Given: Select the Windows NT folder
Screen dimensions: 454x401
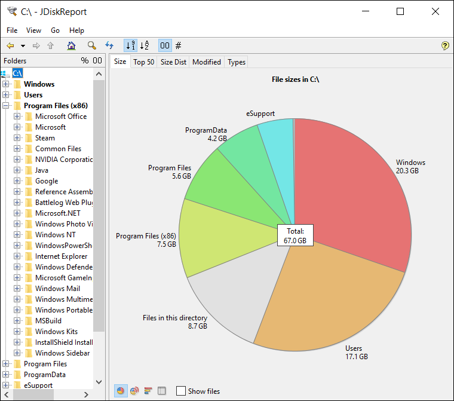Looking at the screenshot, I should point(56,235).
